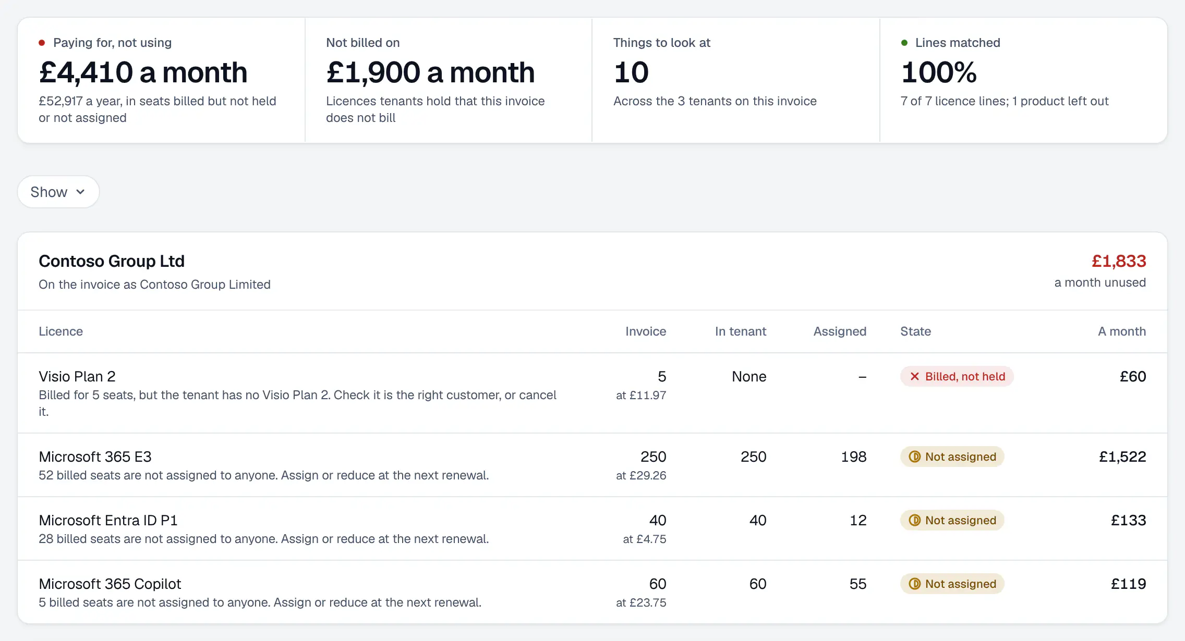Click the 55 assigned value for Copilot
Screen dimensions: 1185x641
pyautogui.click(x=857, y=584)
